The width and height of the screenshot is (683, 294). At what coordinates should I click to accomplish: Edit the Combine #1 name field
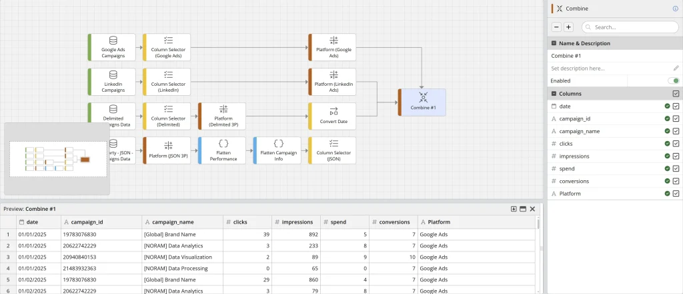pyautogui.click(x=615, y=56)
